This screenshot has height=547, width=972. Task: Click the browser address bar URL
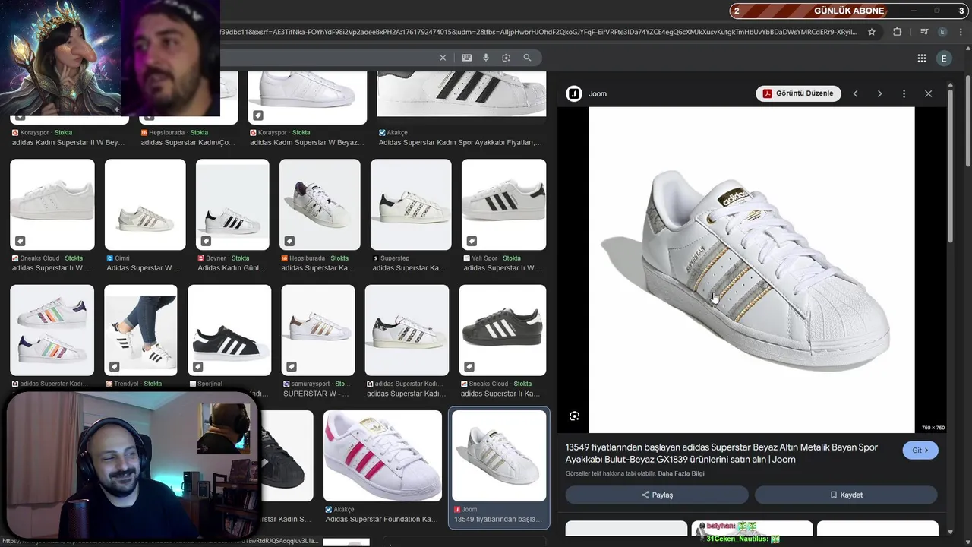(x=539, y=32)
